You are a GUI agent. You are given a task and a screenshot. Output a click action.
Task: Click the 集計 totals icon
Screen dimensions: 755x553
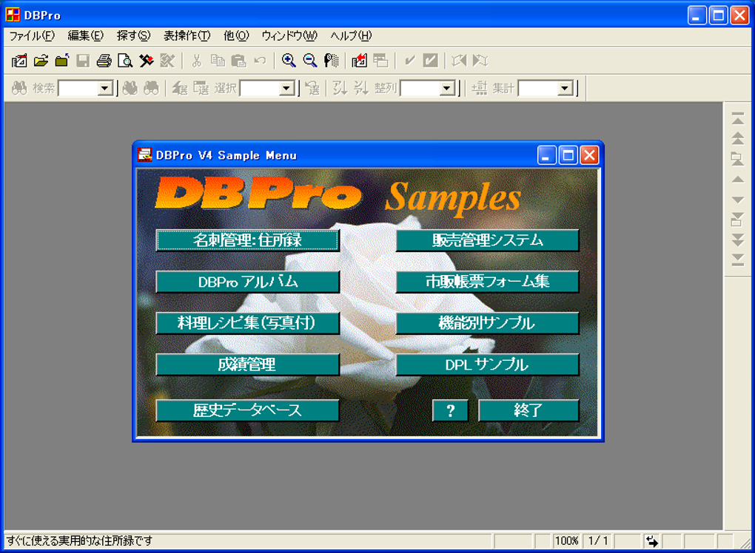point(480,88)
